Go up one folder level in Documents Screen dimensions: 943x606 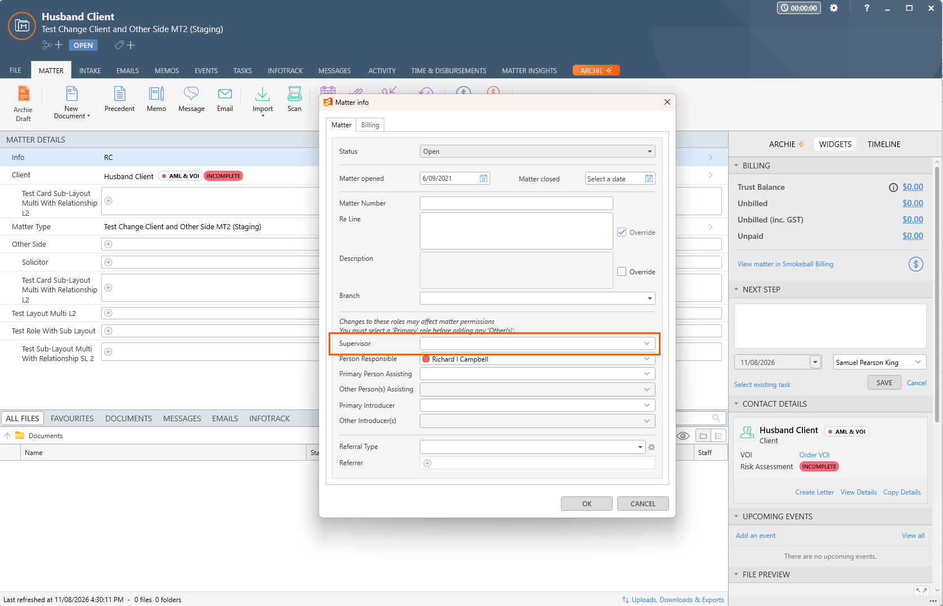pyautogui.click(x=7, y=435)
